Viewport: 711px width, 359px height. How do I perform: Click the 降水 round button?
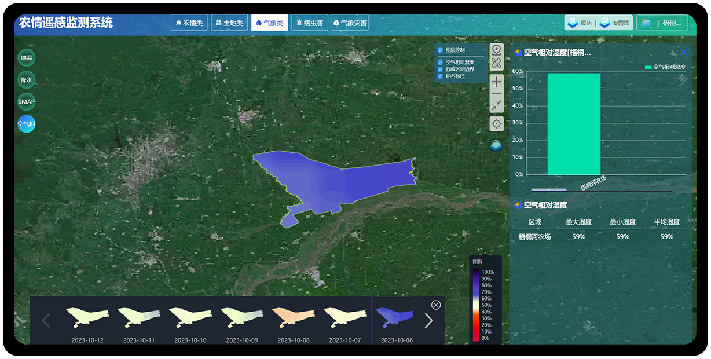pos(27,80)
